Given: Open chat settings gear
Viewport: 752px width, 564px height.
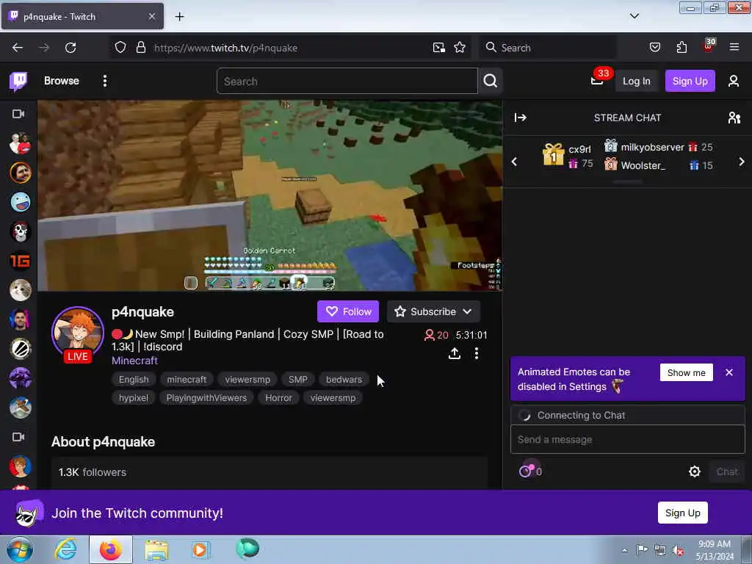Looking at the screenshot, I should [695, 471].
